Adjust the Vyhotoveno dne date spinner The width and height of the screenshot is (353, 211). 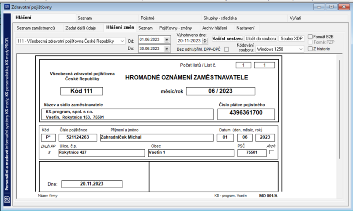click(x=205, y=41)
